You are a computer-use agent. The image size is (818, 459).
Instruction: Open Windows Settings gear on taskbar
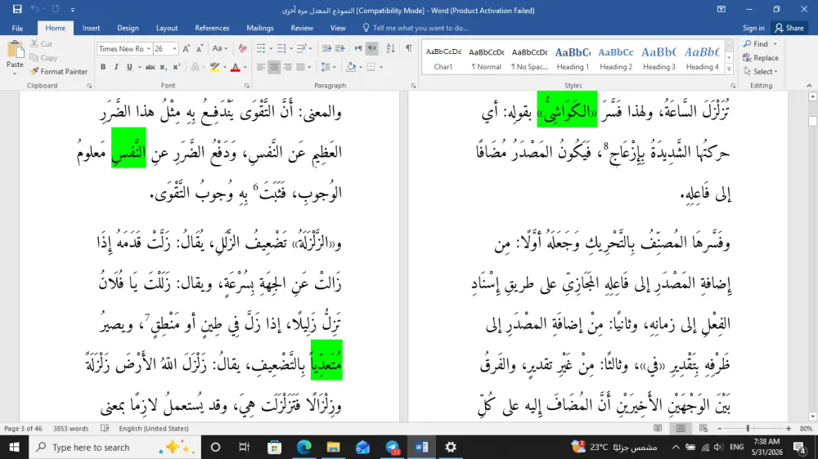coord(451,447)
